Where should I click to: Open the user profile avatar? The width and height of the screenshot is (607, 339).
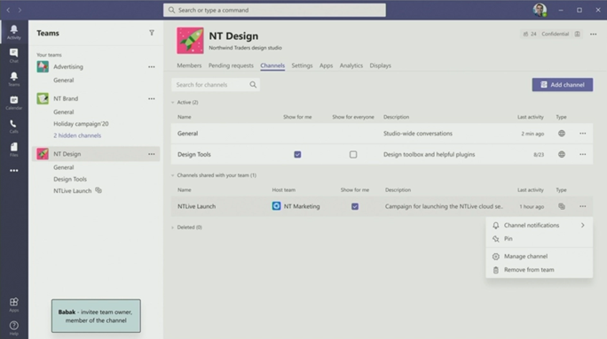point(540,10)
